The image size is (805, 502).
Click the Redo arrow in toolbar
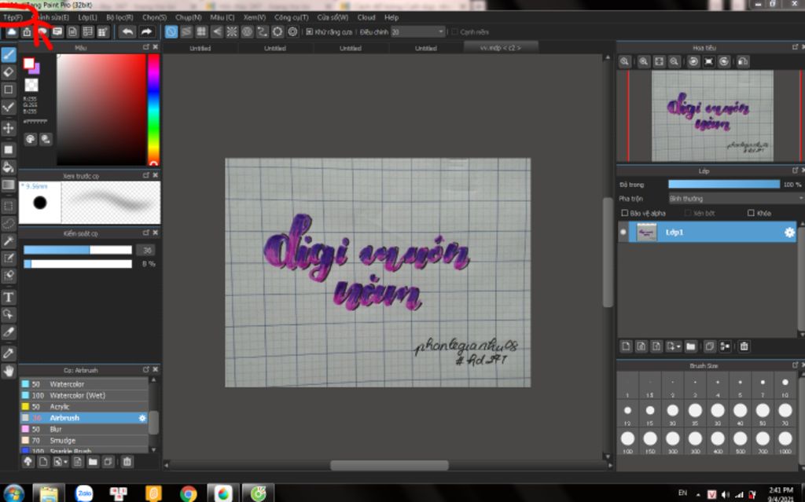pos(146,32)
